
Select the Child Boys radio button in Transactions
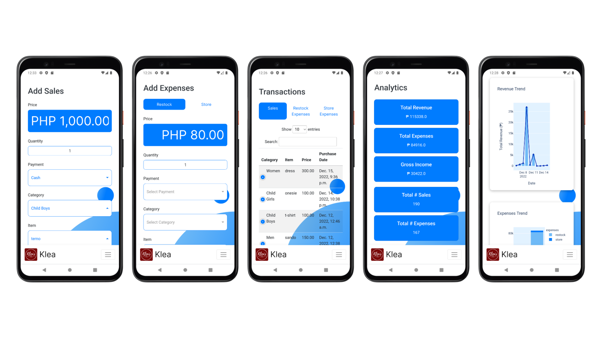[x=262, y=220]
